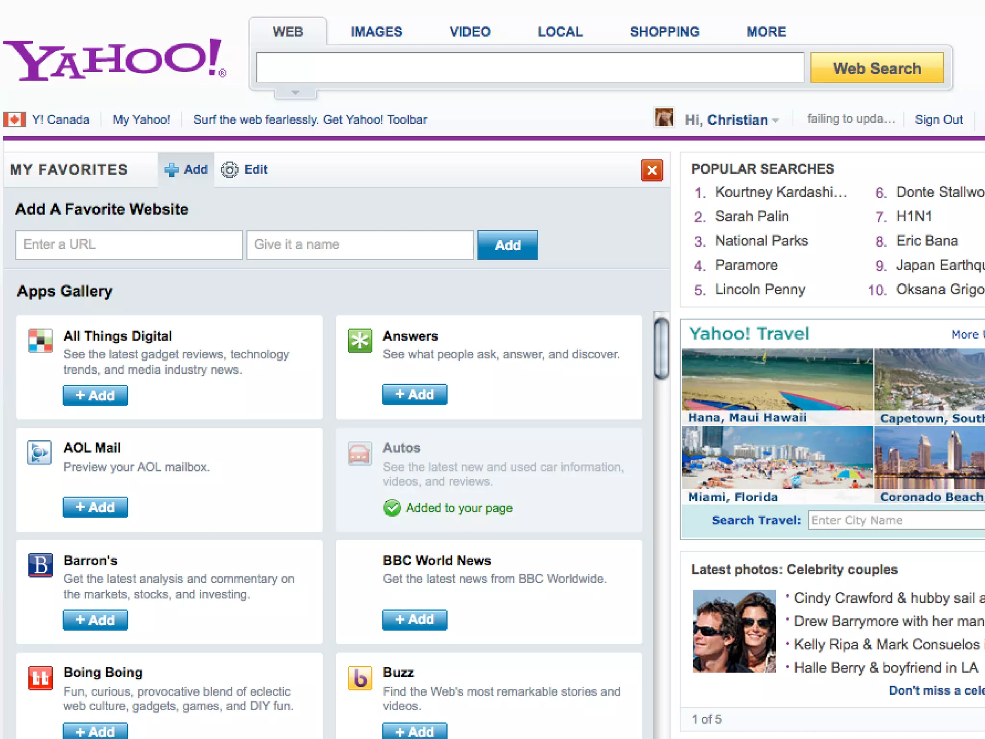
Task: Click the Barron's B icon
Action: click(x=40, y=565)
